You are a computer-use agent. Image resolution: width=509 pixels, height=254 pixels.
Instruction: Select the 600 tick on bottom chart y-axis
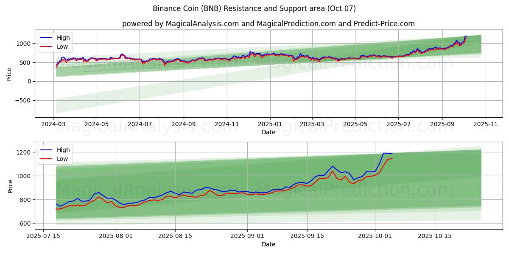25,224
